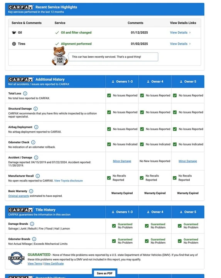Expand View Details for Tires alignment
This screenshot has width=221, height=278.
tap(180, 44)
